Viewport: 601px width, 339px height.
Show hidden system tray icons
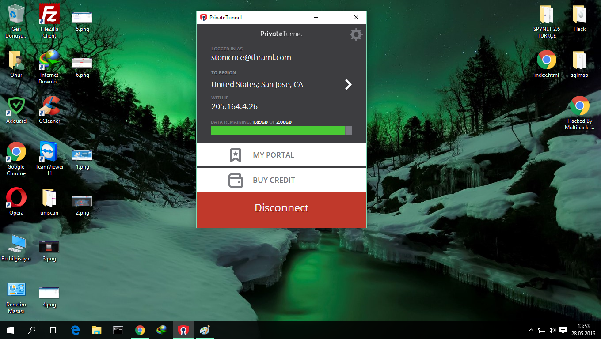(531, 330)
